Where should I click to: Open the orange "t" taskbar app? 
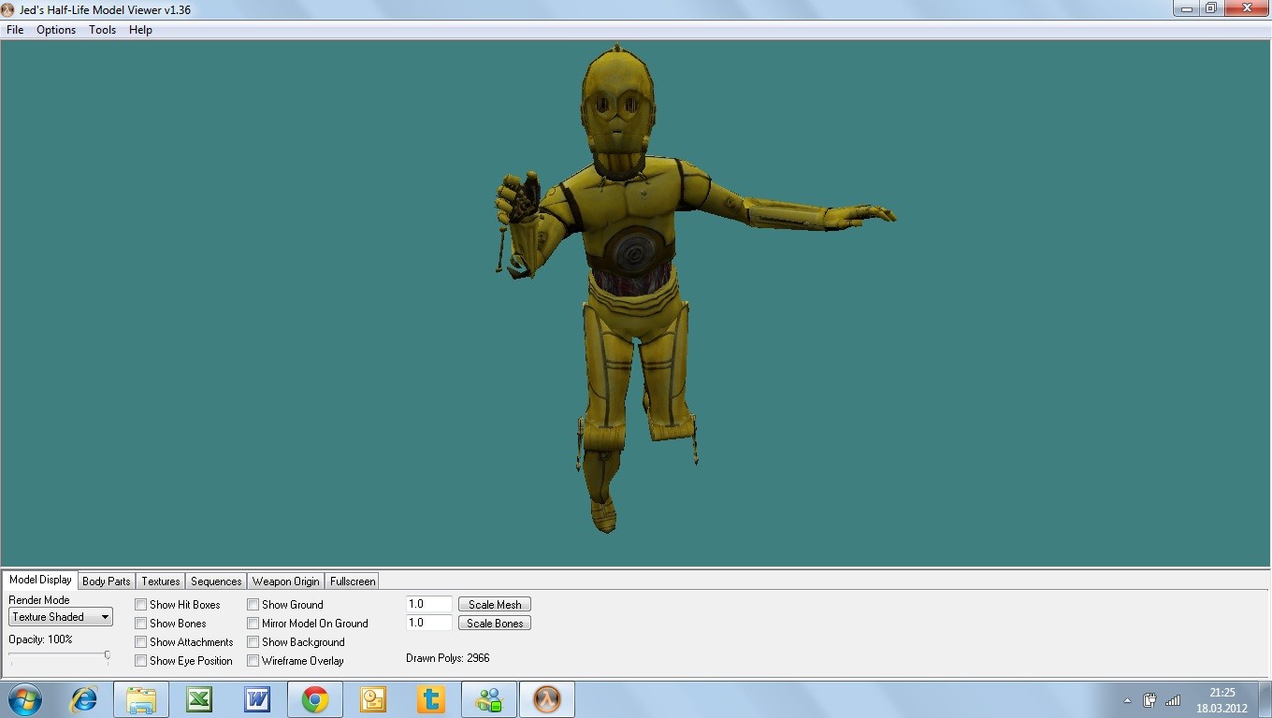(431, 699)
